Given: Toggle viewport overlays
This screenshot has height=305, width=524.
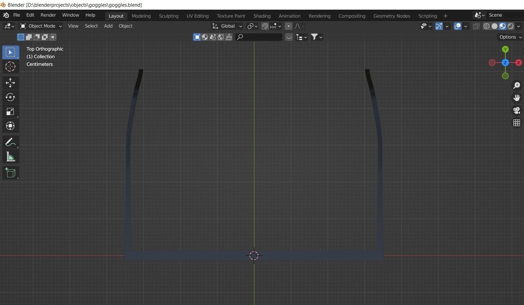Looking at the screenshot, I should (x=458, y=26).
